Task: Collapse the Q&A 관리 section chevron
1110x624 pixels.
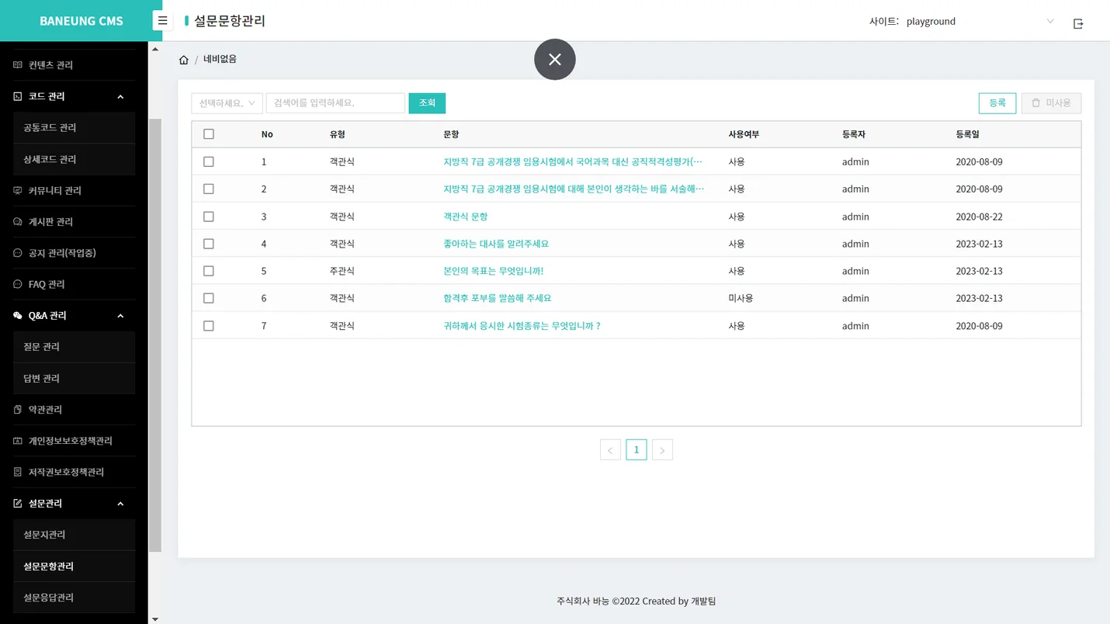Action: point(120,316)
